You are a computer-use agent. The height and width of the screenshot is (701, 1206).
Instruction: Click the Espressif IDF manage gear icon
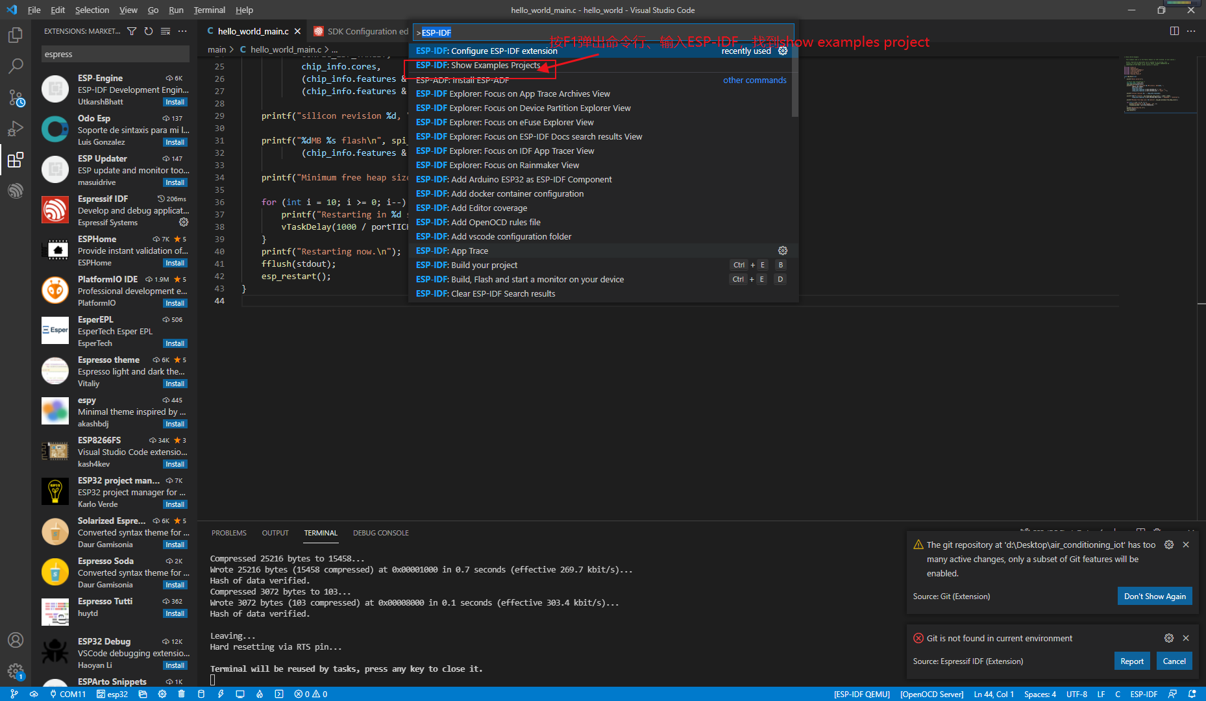(184, 222)
